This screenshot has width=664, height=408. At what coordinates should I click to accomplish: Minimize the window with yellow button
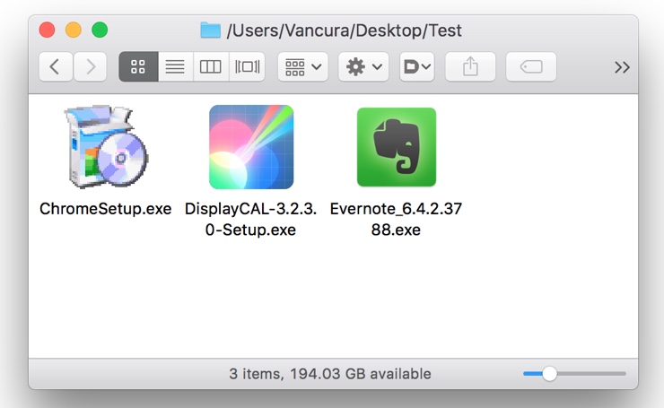74,30
